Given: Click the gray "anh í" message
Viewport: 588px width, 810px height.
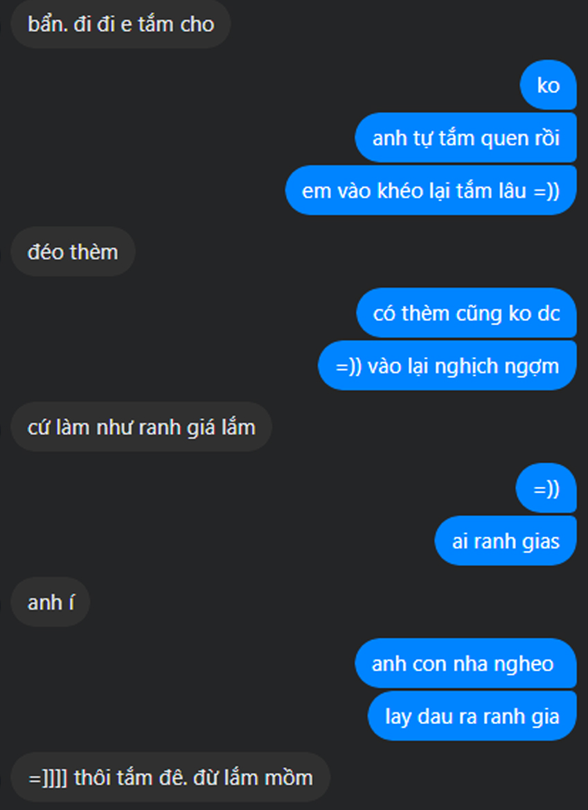Looking at the screenshot, I should pyautogui.click(x=51, y=603).
